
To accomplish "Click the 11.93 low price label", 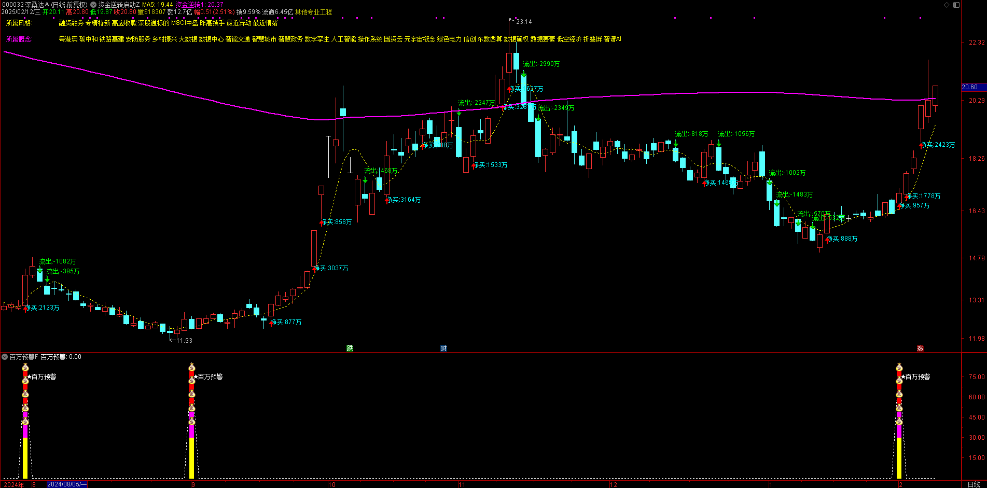I will pyautogui.click(x=184, y=341).
